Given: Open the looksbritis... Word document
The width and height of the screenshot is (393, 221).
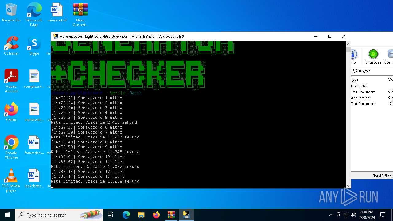Looking at the screenshot, I should [x=34, y=178].
